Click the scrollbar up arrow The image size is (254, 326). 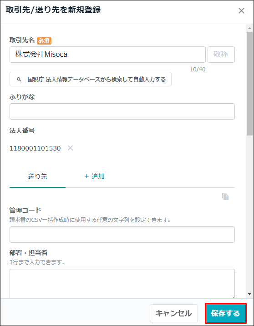(x=249, y=28)
